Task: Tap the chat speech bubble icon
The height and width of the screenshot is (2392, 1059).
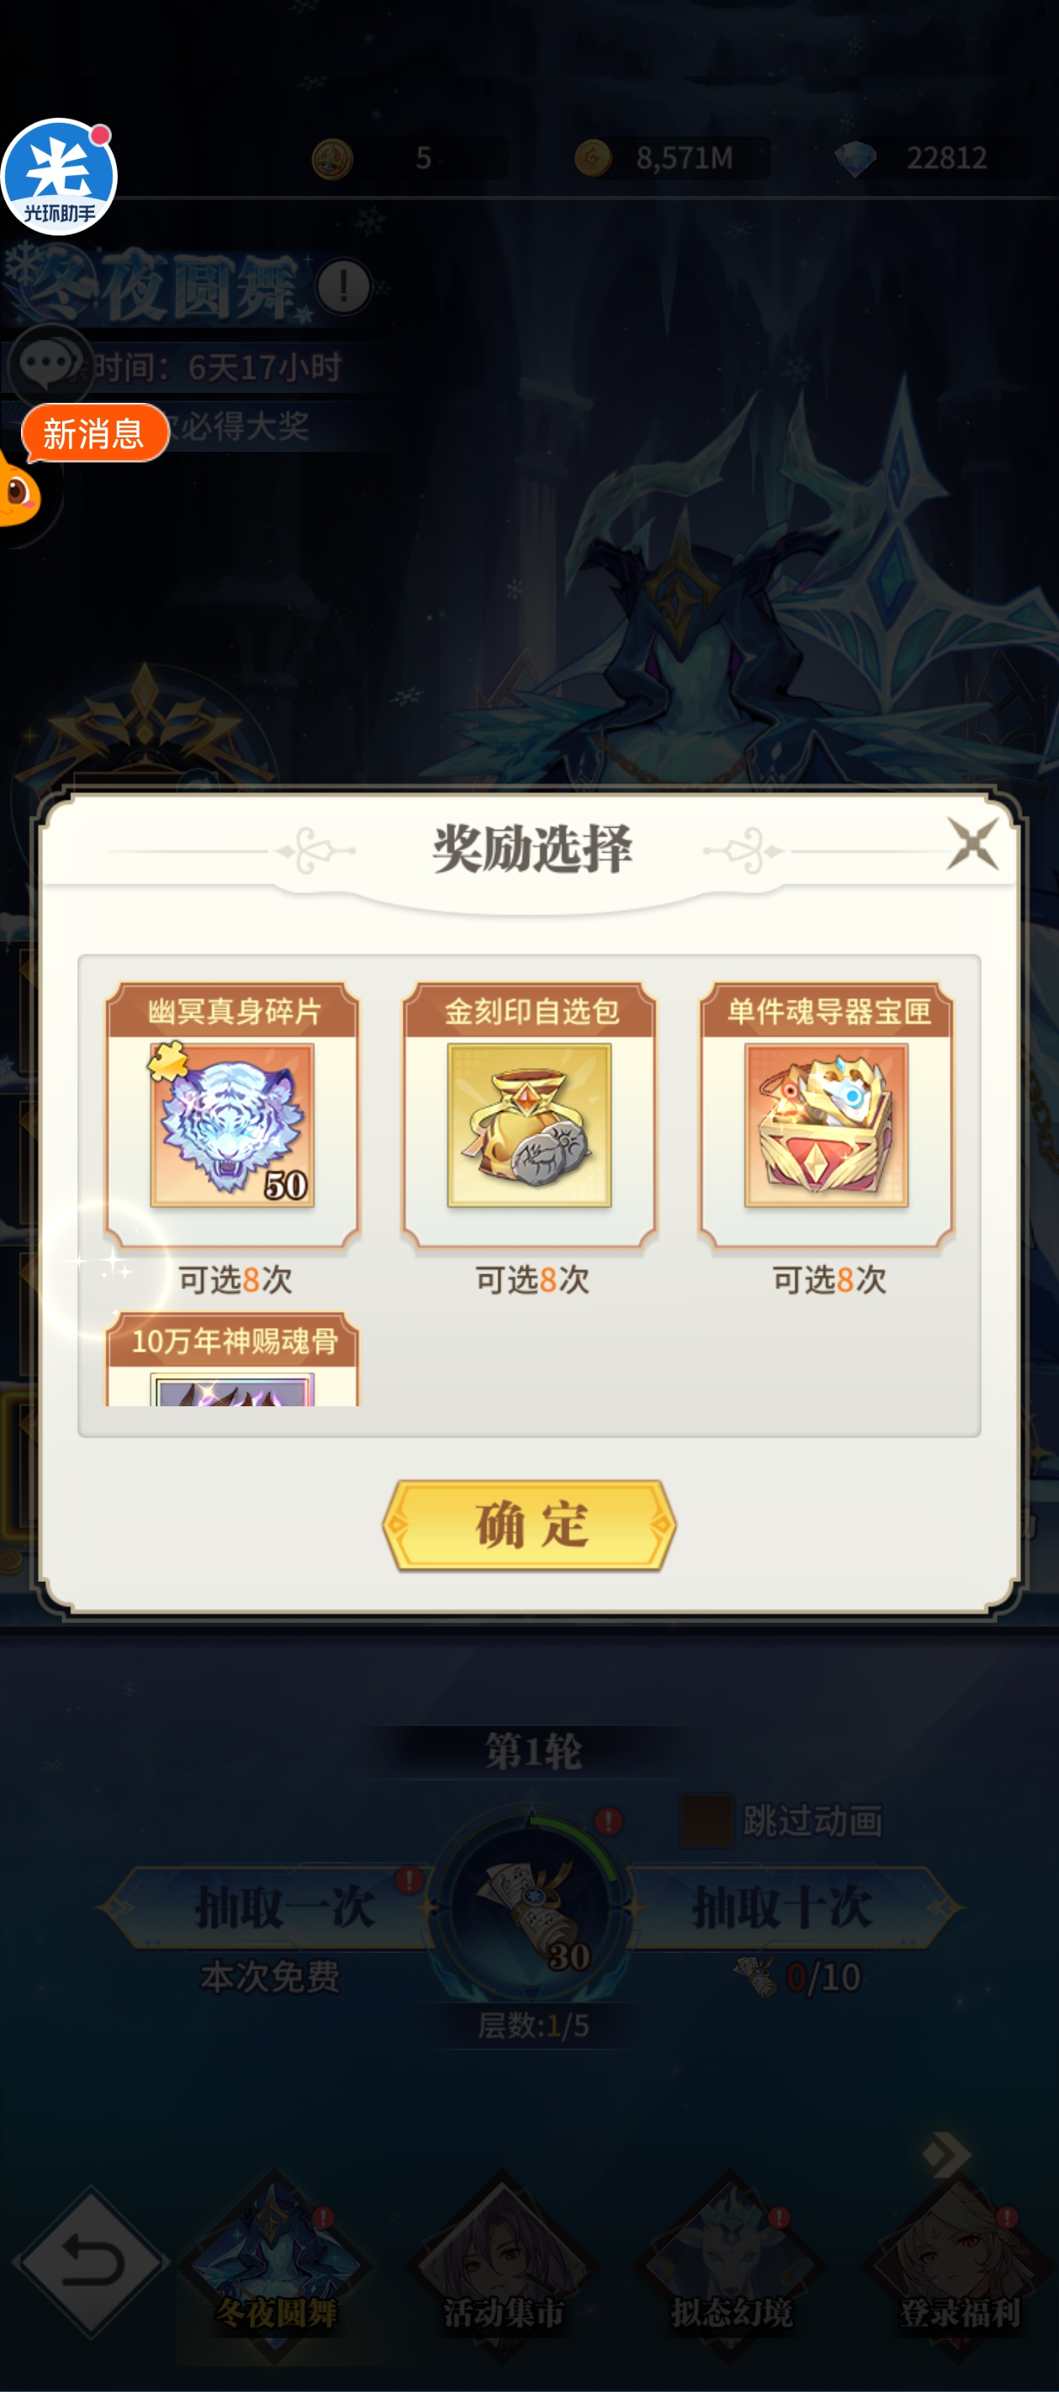Action: 46,365
